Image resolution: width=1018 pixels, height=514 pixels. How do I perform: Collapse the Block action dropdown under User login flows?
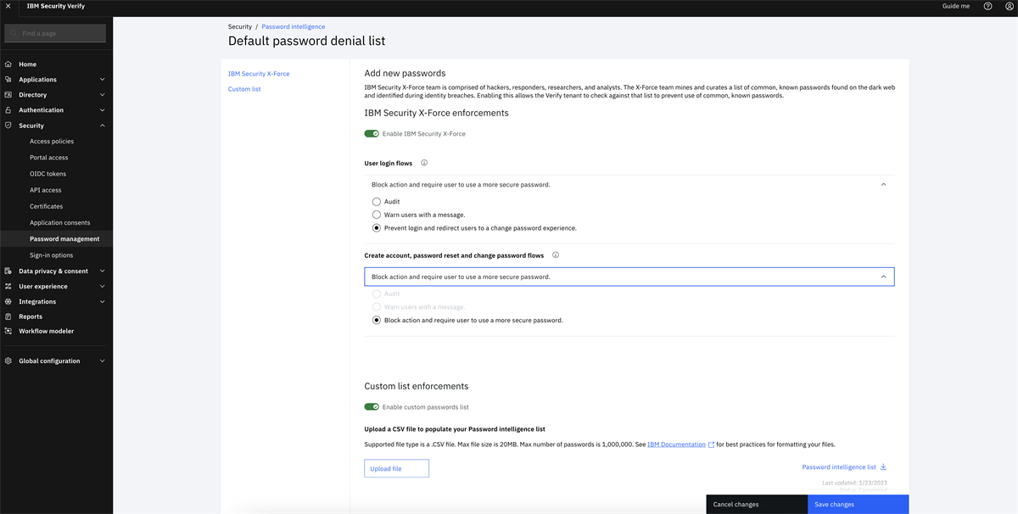click(x=883, y=184)
